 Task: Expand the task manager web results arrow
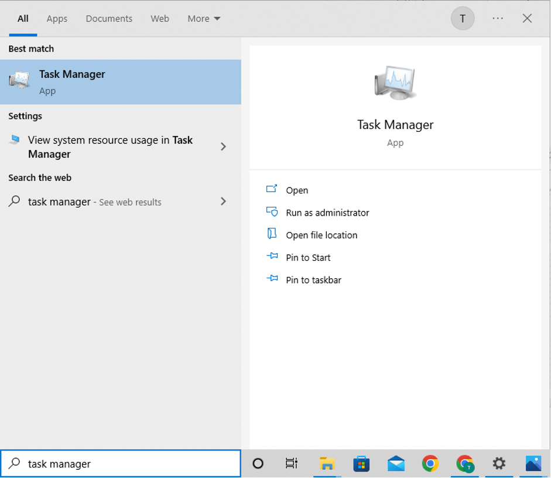tap(223, 201)
